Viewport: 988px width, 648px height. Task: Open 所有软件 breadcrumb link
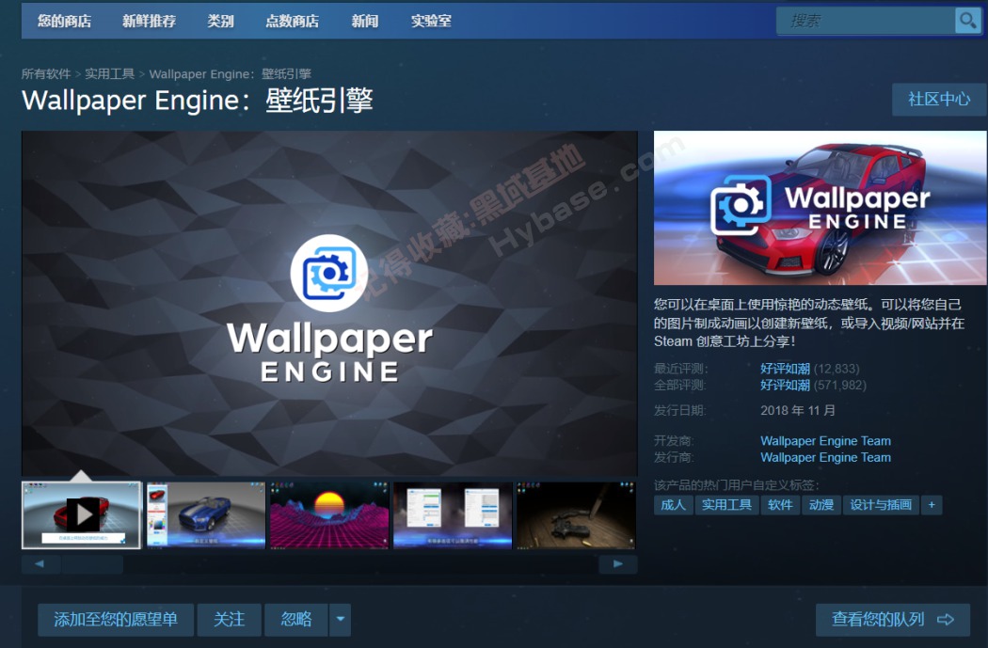pyautogui.click(x=46, y=73)
